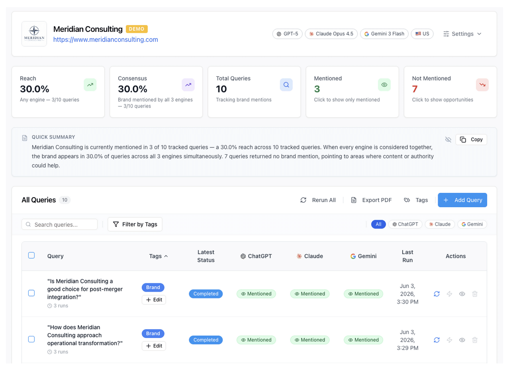
Task: Check the post-merger integration query checkbox
Action: click(31, 293)
